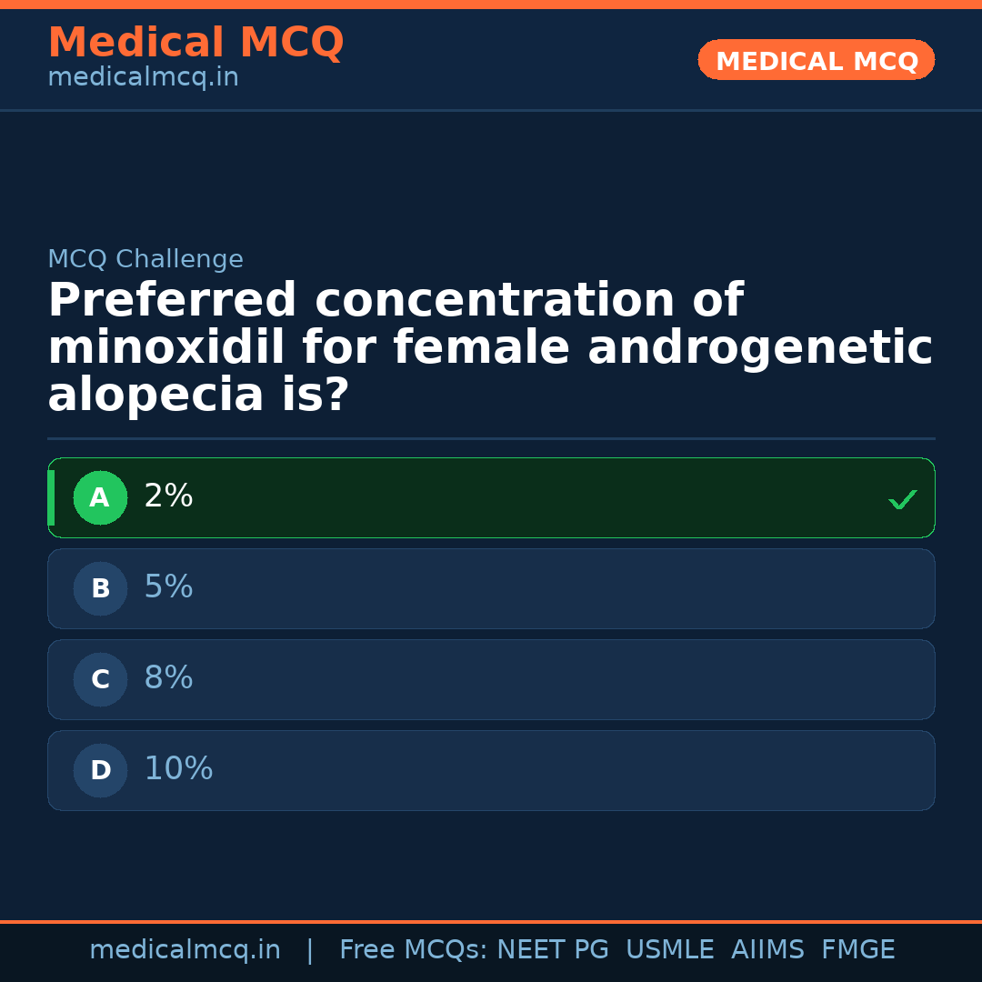Click the minoxidil question text
Screen dimensions: 982x982
pos(489,348)
